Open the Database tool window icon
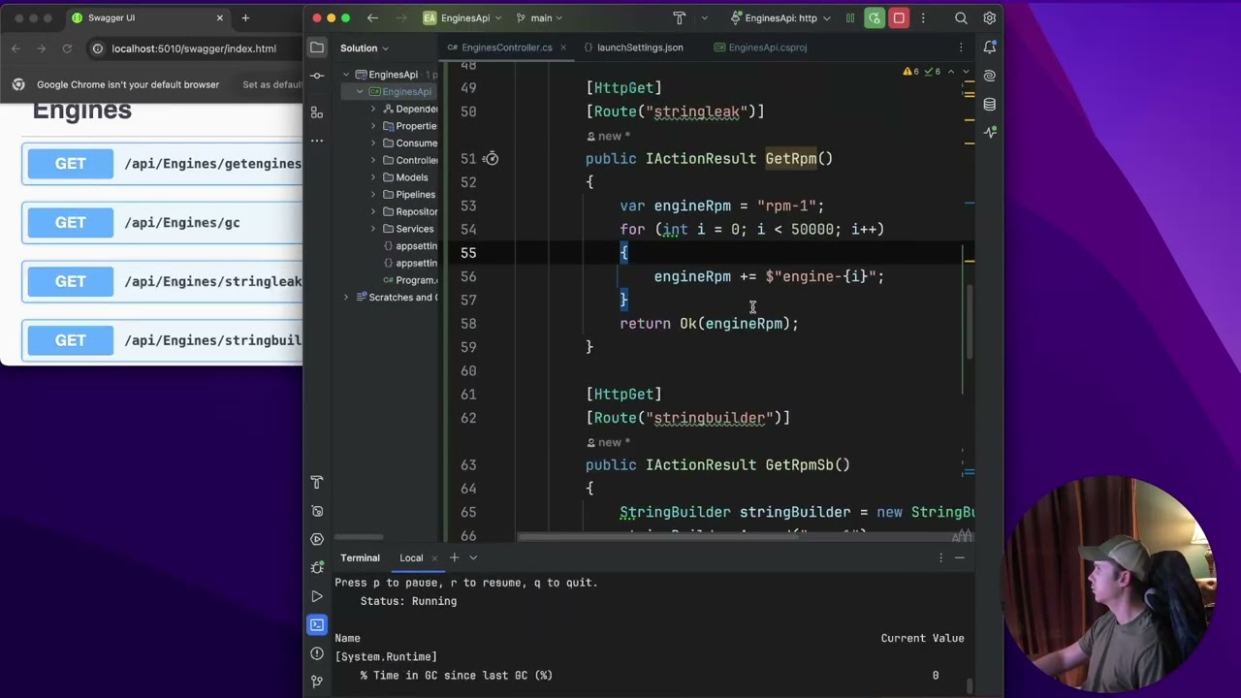Screen dimensions: 1241x698 (989, 104)
